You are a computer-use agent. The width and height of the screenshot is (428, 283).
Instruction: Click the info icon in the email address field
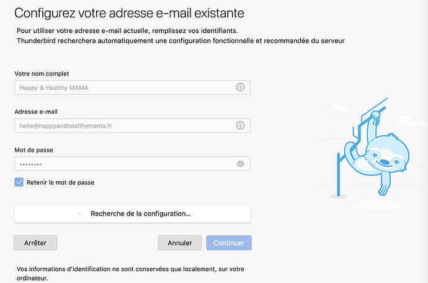point(240,126)
